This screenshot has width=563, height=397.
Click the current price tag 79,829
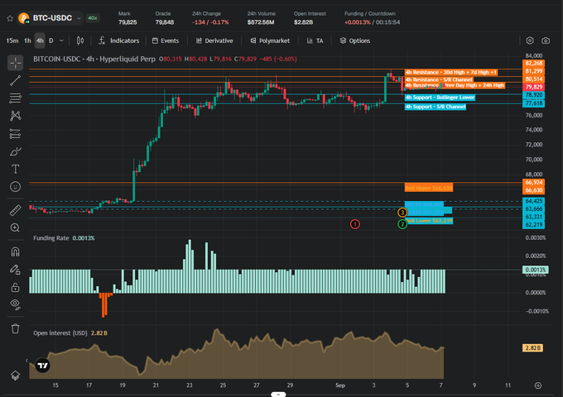[x=534, y=87]
